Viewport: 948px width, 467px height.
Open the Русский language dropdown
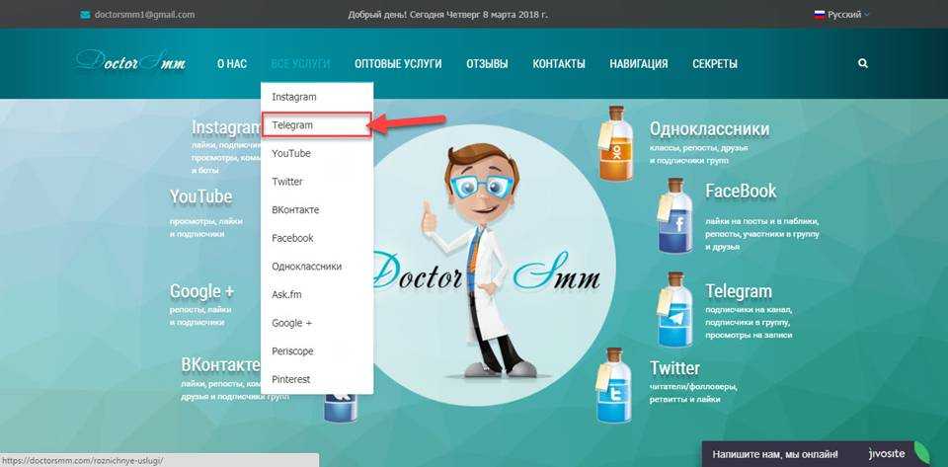841,15
